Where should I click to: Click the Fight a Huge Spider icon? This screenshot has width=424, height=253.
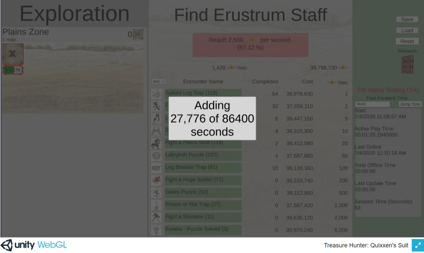click(157, 180)
